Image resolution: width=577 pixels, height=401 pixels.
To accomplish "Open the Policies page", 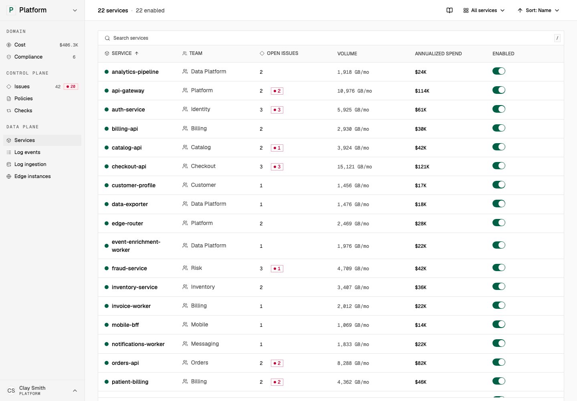I will coord(42,99).
